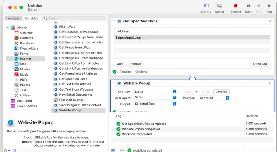
Task: Open the Output dropdown
Action: pyautogui.click(x=155, y=104)
